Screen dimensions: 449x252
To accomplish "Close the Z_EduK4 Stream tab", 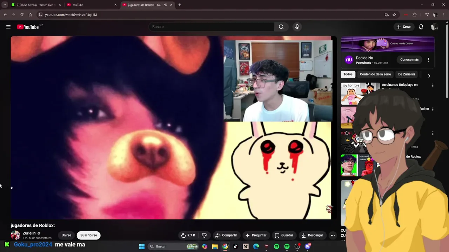I will click(x=60, y=5).
